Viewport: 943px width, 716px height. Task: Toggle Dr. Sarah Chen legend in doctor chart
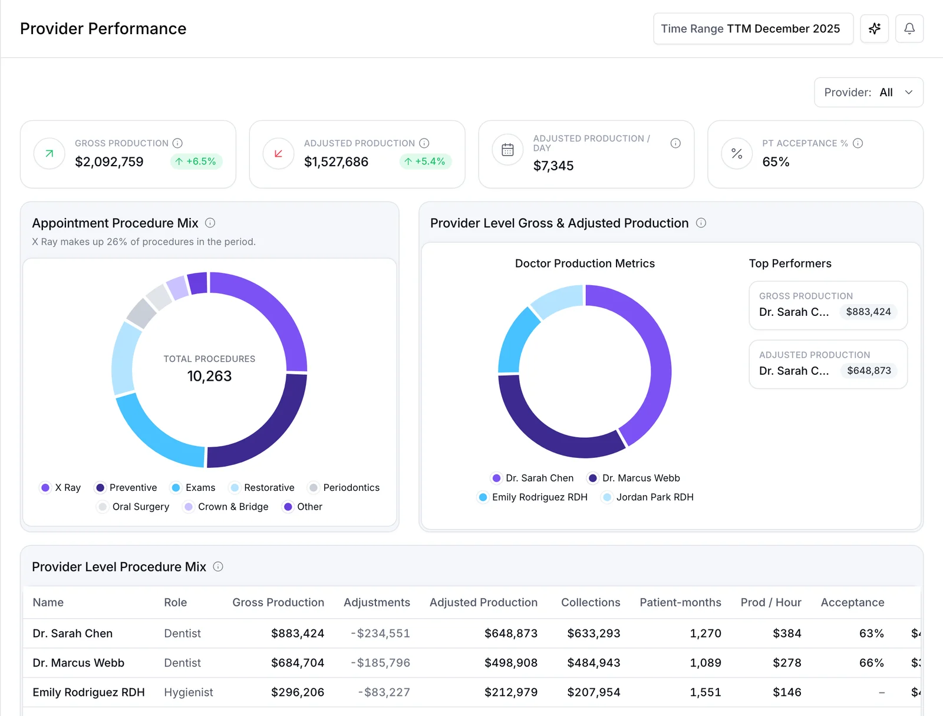pyautogui.click(x=533, y=478)
